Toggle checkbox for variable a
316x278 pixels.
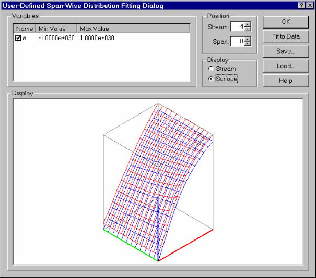coord(18,38)
